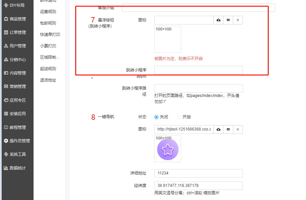Go to 包邮规则 submenu
The height and width of the screenshot is (200, 306).
click(x=48, y=23)
